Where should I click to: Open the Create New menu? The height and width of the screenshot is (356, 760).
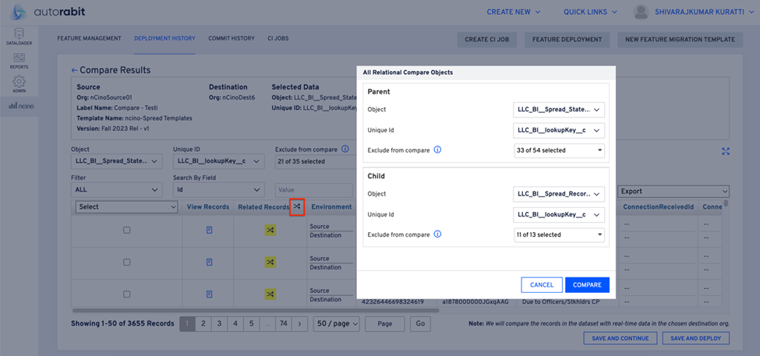[513, 12]
